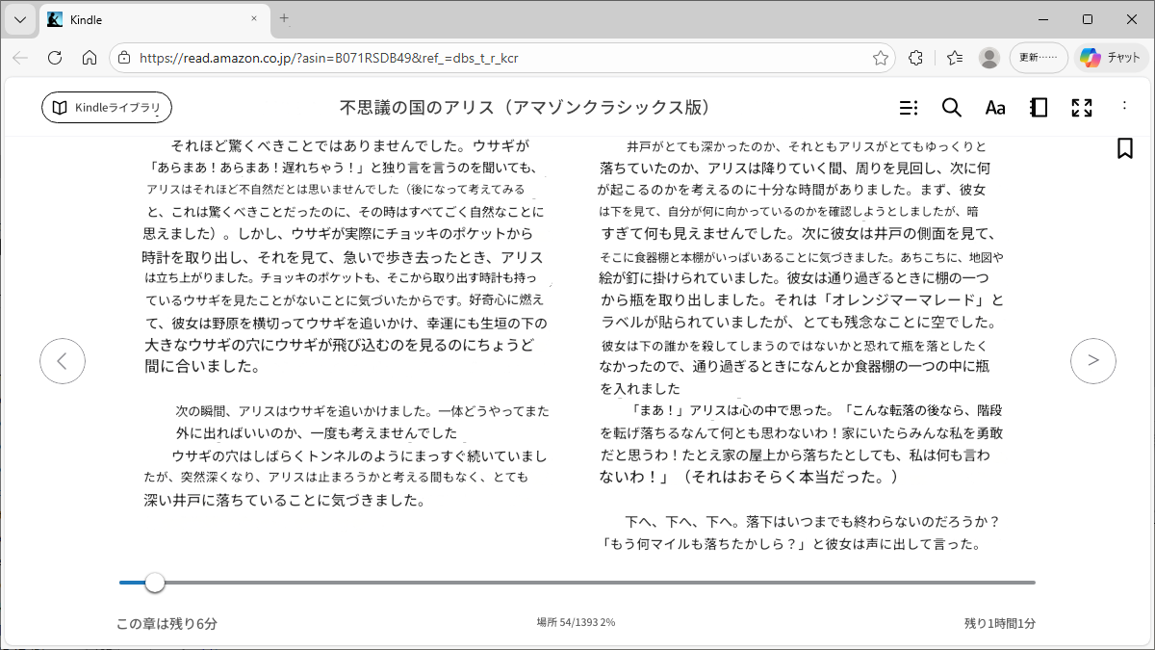Go to the previous page arrow
This screenshot has width=1155, height=650.
point(63,361)
